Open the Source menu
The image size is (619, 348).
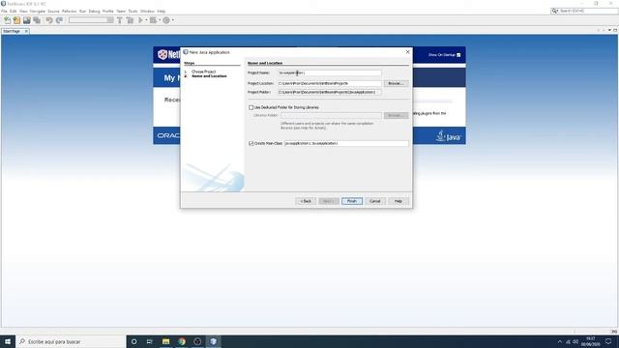53,12
